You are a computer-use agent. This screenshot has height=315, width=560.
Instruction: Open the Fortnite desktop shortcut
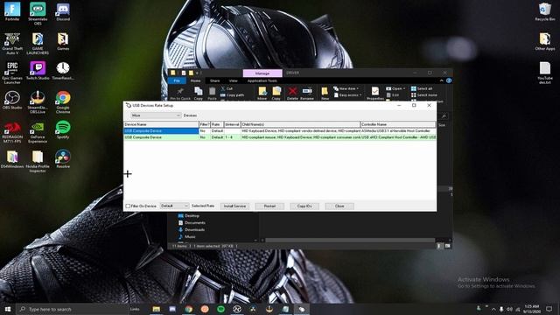coord(12,11)
